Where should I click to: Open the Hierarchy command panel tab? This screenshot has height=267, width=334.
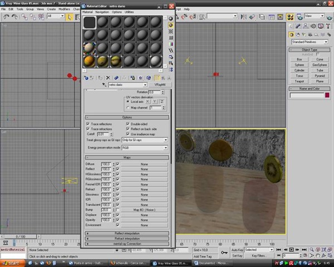pyautogui.click(x=306, y=26)
